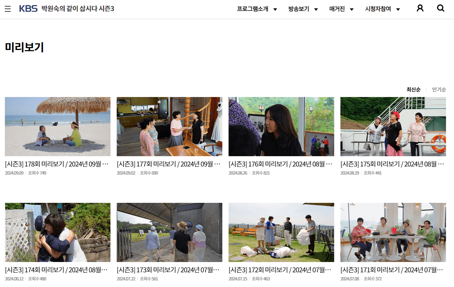Open the 171회 dining table thumbnail
The image size is (454, 287).
(x=393, y=232)
